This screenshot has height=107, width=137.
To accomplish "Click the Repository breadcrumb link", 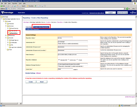I will [60, 22].
